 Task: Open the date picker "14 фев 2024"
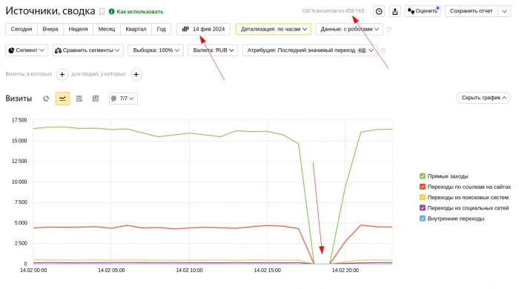click(204, 29)
